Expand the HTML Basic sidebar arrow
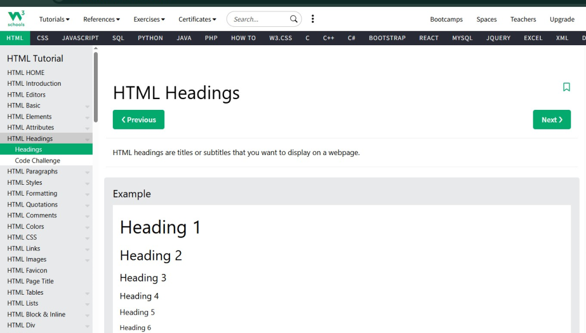 click(88, 106)
